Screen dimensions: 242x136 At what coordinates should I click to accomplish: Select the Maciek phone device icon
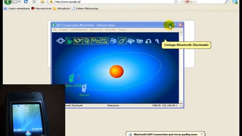pyautogui.click(x=84, y=88)
